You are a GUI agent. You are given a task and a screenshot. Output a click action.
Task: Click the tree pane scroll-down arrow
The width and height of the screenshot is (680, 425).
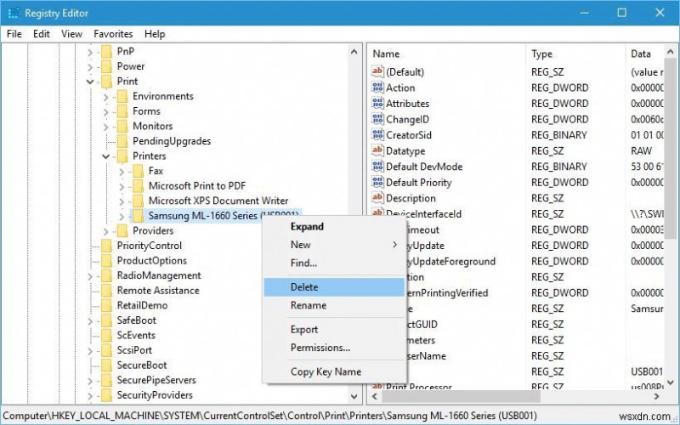pyautogui.click(x=354, y=396)
